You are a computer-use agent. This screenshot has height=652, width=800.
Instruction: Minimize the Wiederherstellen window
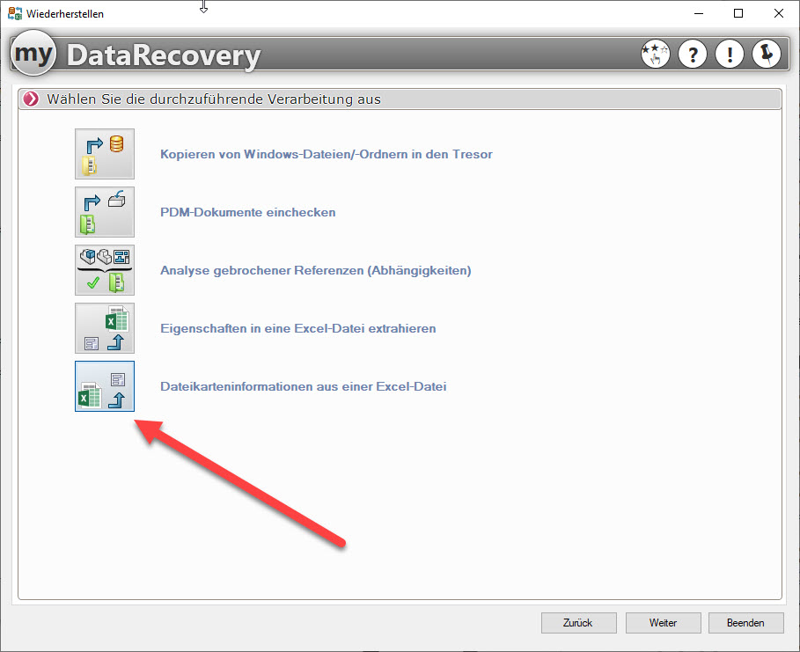coord(699,13)
